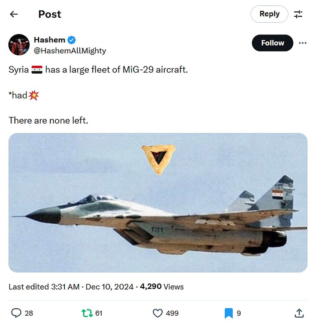Click the 28 replies count
Screen dimensions: 316x325
[x=29, y=313]
